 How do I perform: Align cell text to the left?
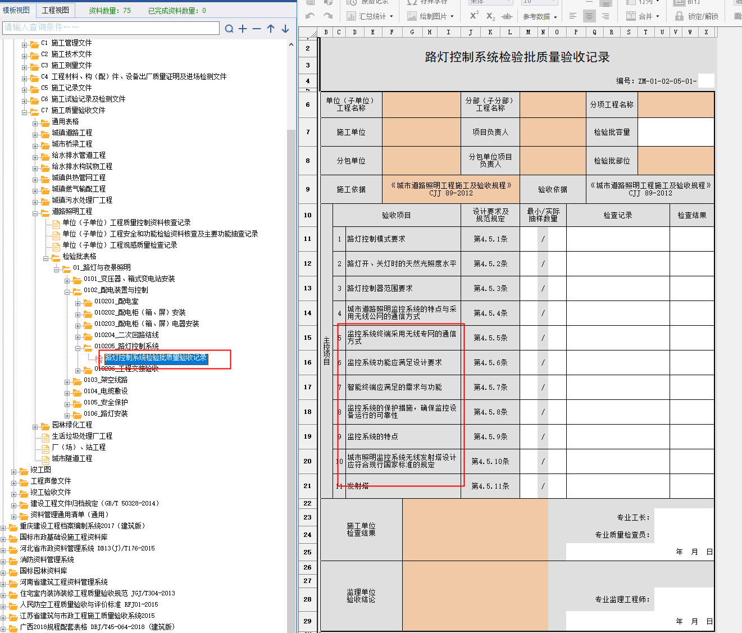click(573, 16)
